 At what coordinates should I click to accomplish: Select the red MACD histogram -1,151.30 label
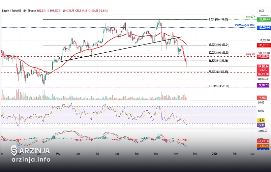(263, 141)
